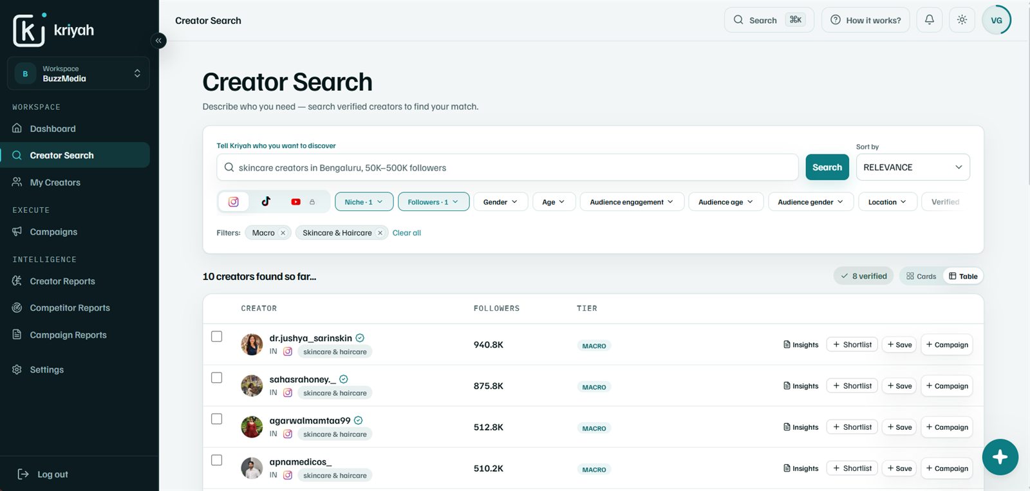This screenshot has width=1030, height=491.
Task: Expand the Location filter dropdown
Action: [x=887, y=202]
